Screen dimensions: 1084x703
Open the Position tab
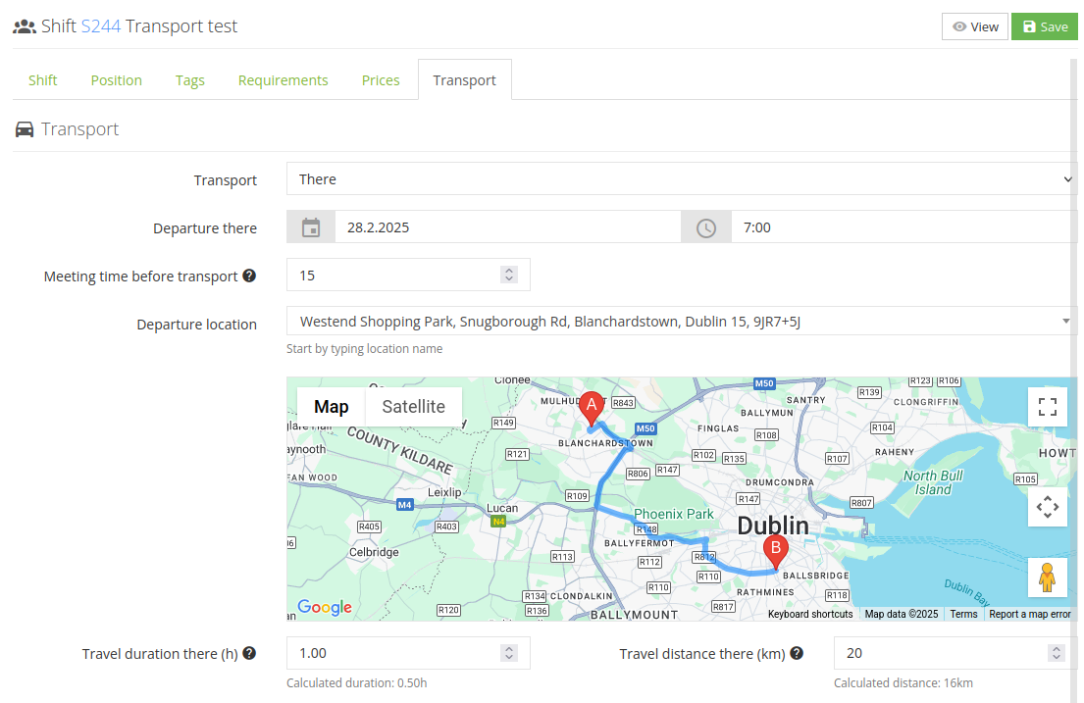click(116, 80)
